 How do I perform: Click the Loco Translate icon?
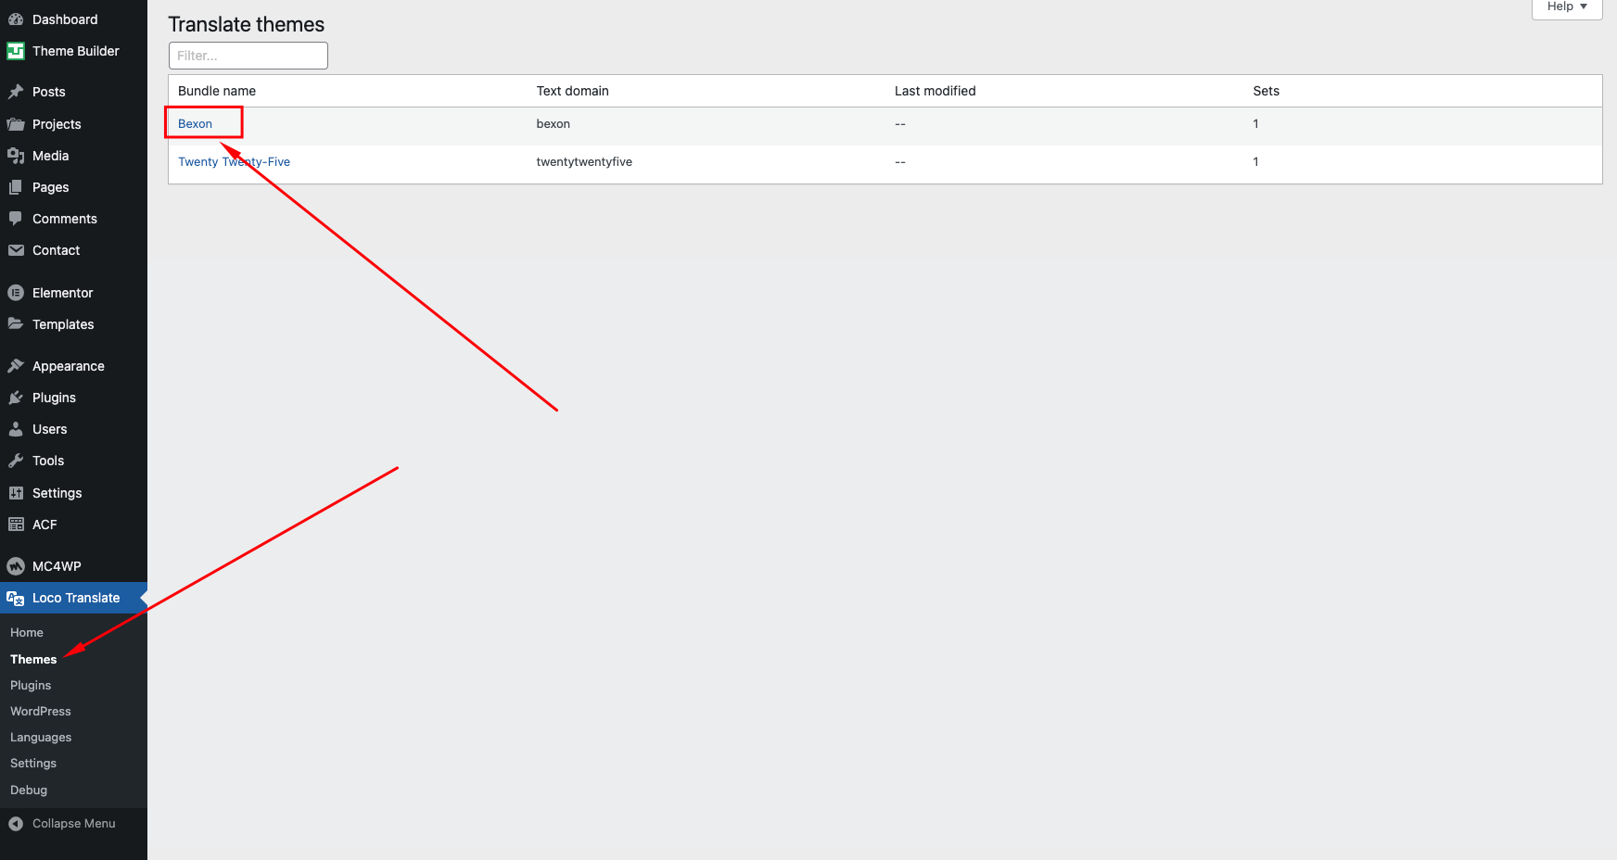16,598
